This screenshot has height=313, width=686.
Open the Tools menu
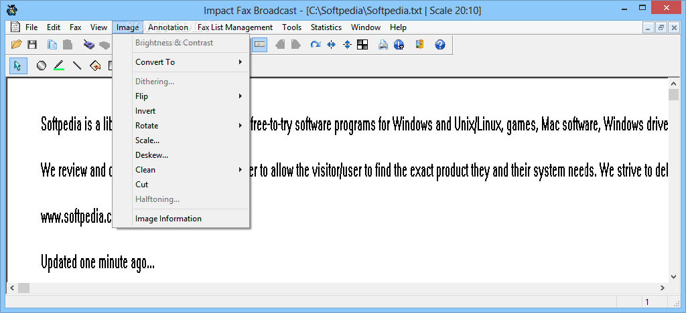click(x=292, y=27)
